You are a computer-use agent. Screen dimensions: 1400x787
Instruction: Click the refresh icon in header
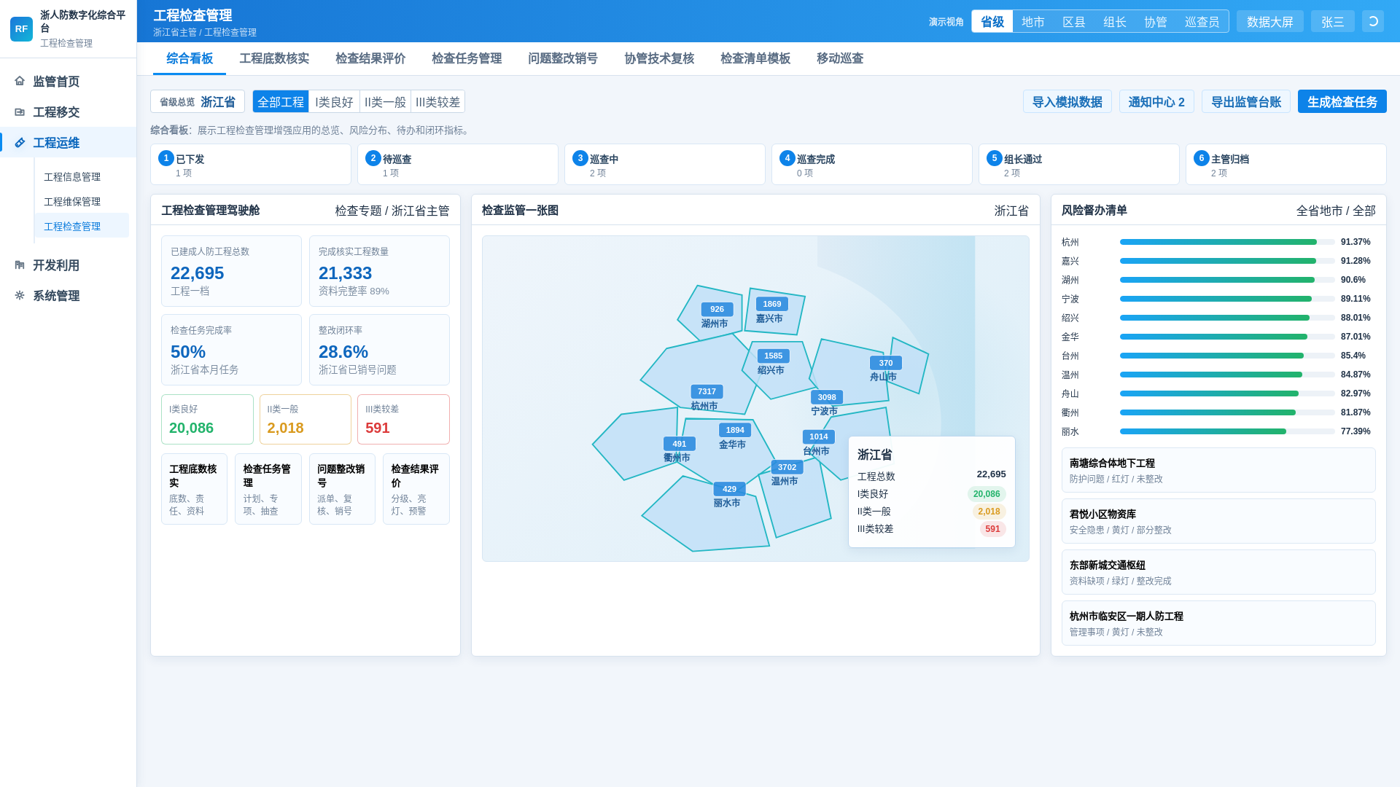click(1373, 21)
